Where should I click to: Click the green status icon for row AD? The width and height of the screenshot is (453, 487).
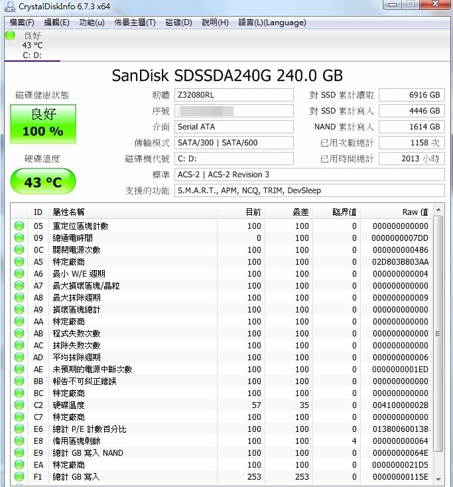(x=19, y=357)
